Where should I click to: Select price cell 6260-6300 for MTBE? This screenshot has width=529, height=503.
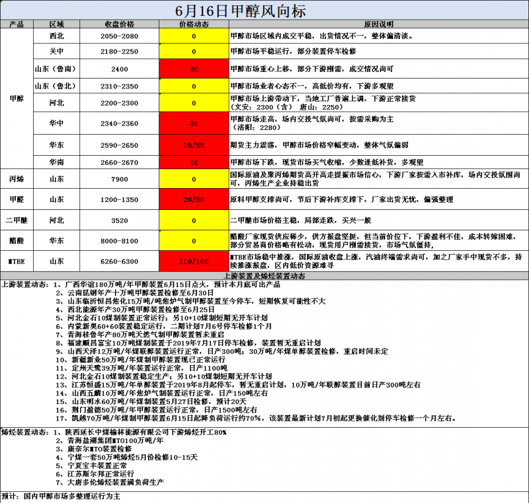119,261
